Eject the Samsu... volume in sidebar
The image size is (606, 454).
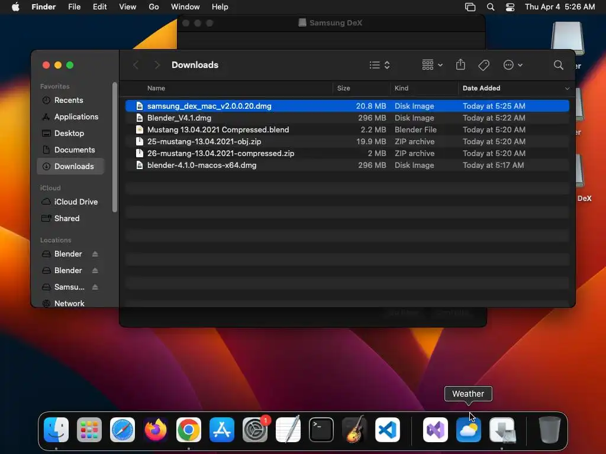tap(95, 287)
